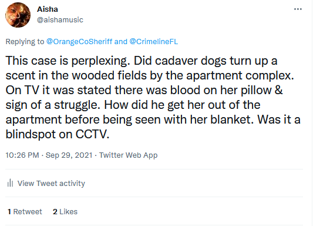View Tweet activity link
Image resolution: width=313 pixels, height=226 pixels.
tap(51, 183)
